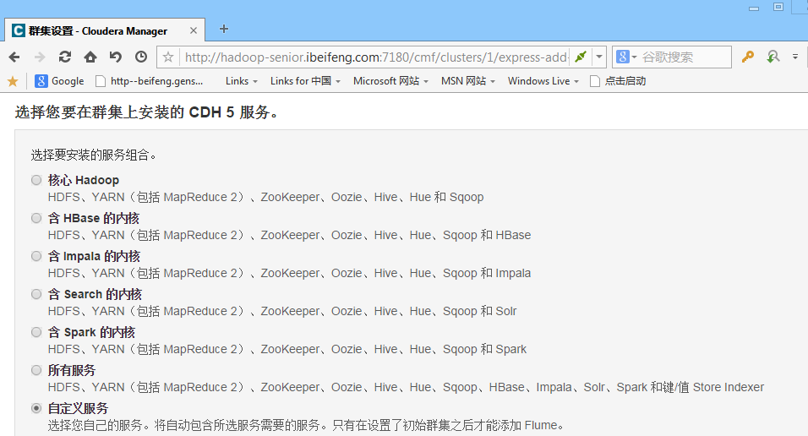Open the Google search engine selector

[x=626, y=57]
